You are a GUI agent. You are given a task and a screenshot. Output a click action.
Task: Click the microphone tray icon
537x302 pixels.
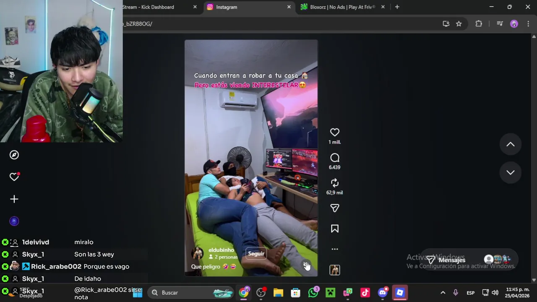click(x=456, y=293)
